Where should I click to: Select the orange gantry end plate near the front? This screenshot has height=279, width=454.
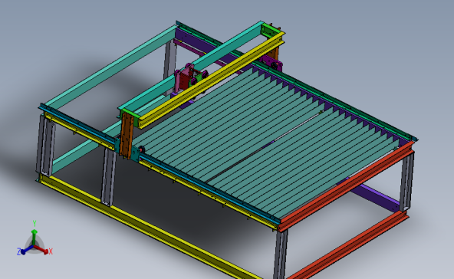[127, 136]
